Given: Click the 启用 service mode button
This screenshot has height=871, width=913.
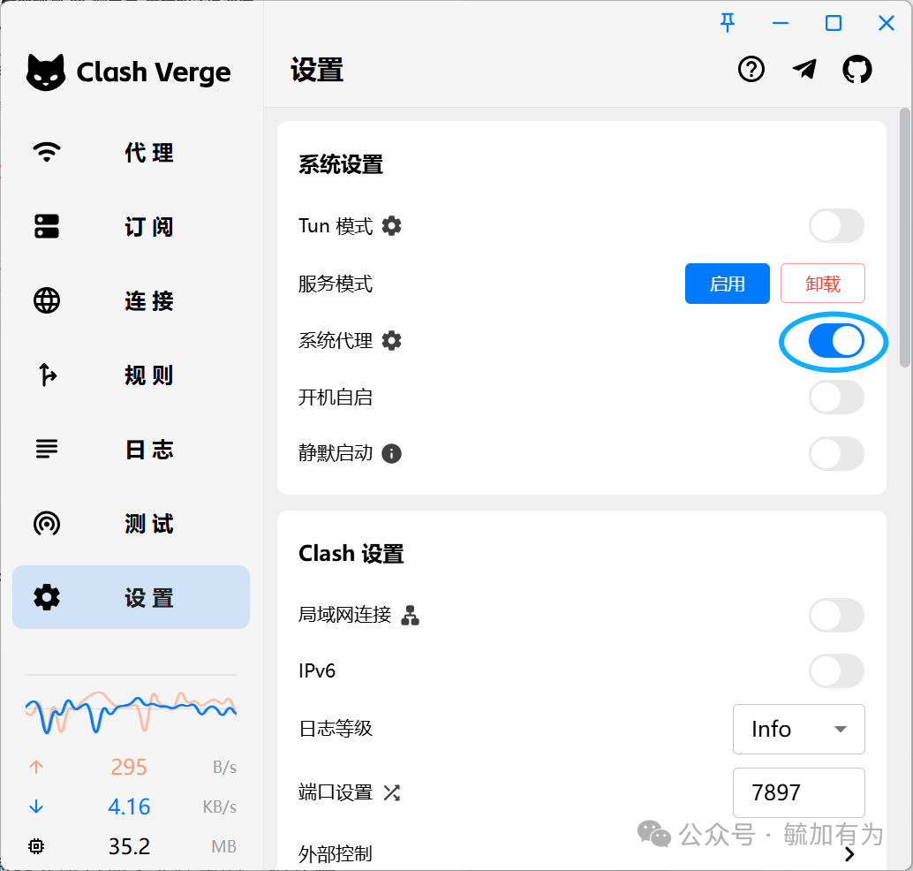Looking at the screenshot, I should [727, 284].
